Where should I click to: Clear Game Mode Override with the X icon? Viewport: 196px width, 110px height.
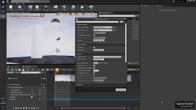[107, 63]
